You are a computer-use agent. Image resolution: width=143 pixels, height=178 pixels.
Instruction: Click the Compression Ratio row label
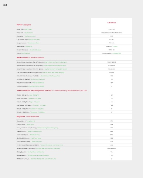[28, 43]
